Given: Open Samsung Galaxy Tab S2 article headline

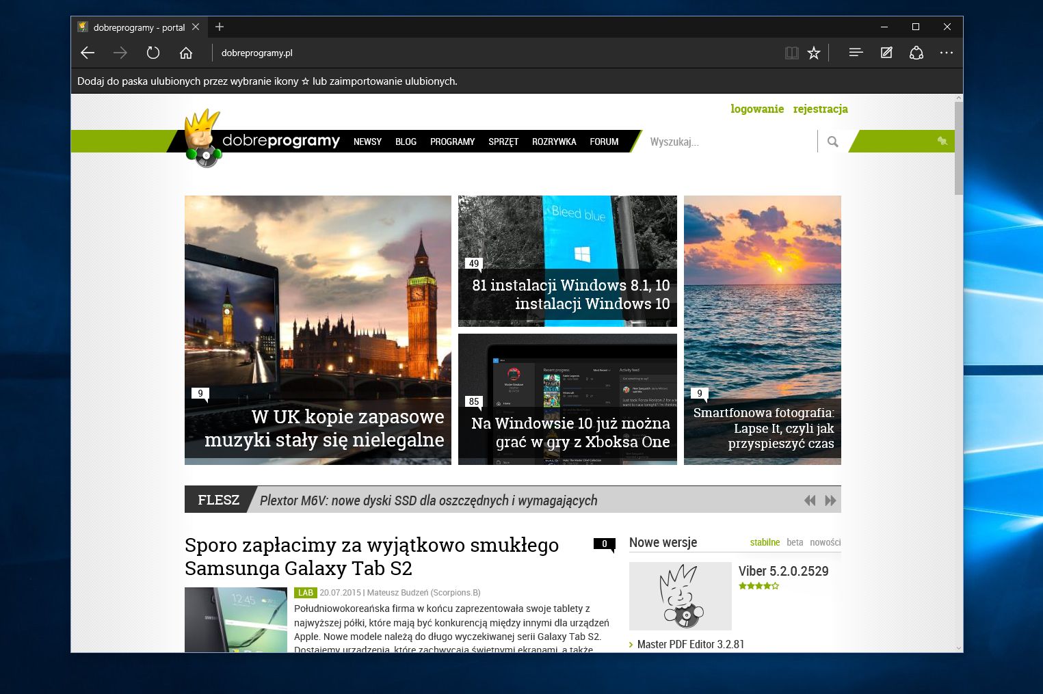Looking at the screenshot, I should (x=371, y=557).
